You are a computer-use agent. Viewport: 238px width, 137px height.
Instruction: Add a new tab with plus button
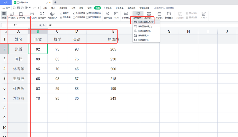click(55, 2)
